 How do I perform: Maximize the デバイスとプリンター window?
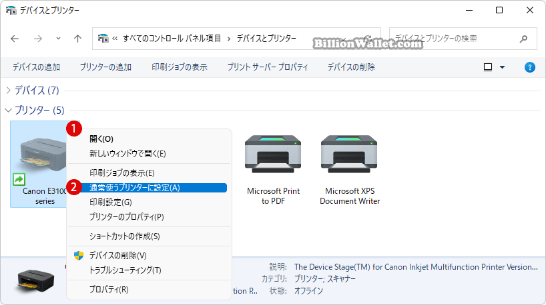pyautogui.click(x=499, y=10)
